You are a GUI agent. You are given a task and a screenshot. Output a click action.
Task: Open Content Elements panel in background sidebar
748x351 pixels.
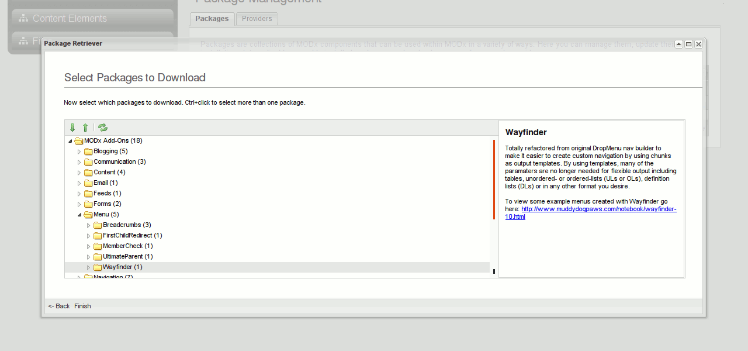tap(92, 18)
